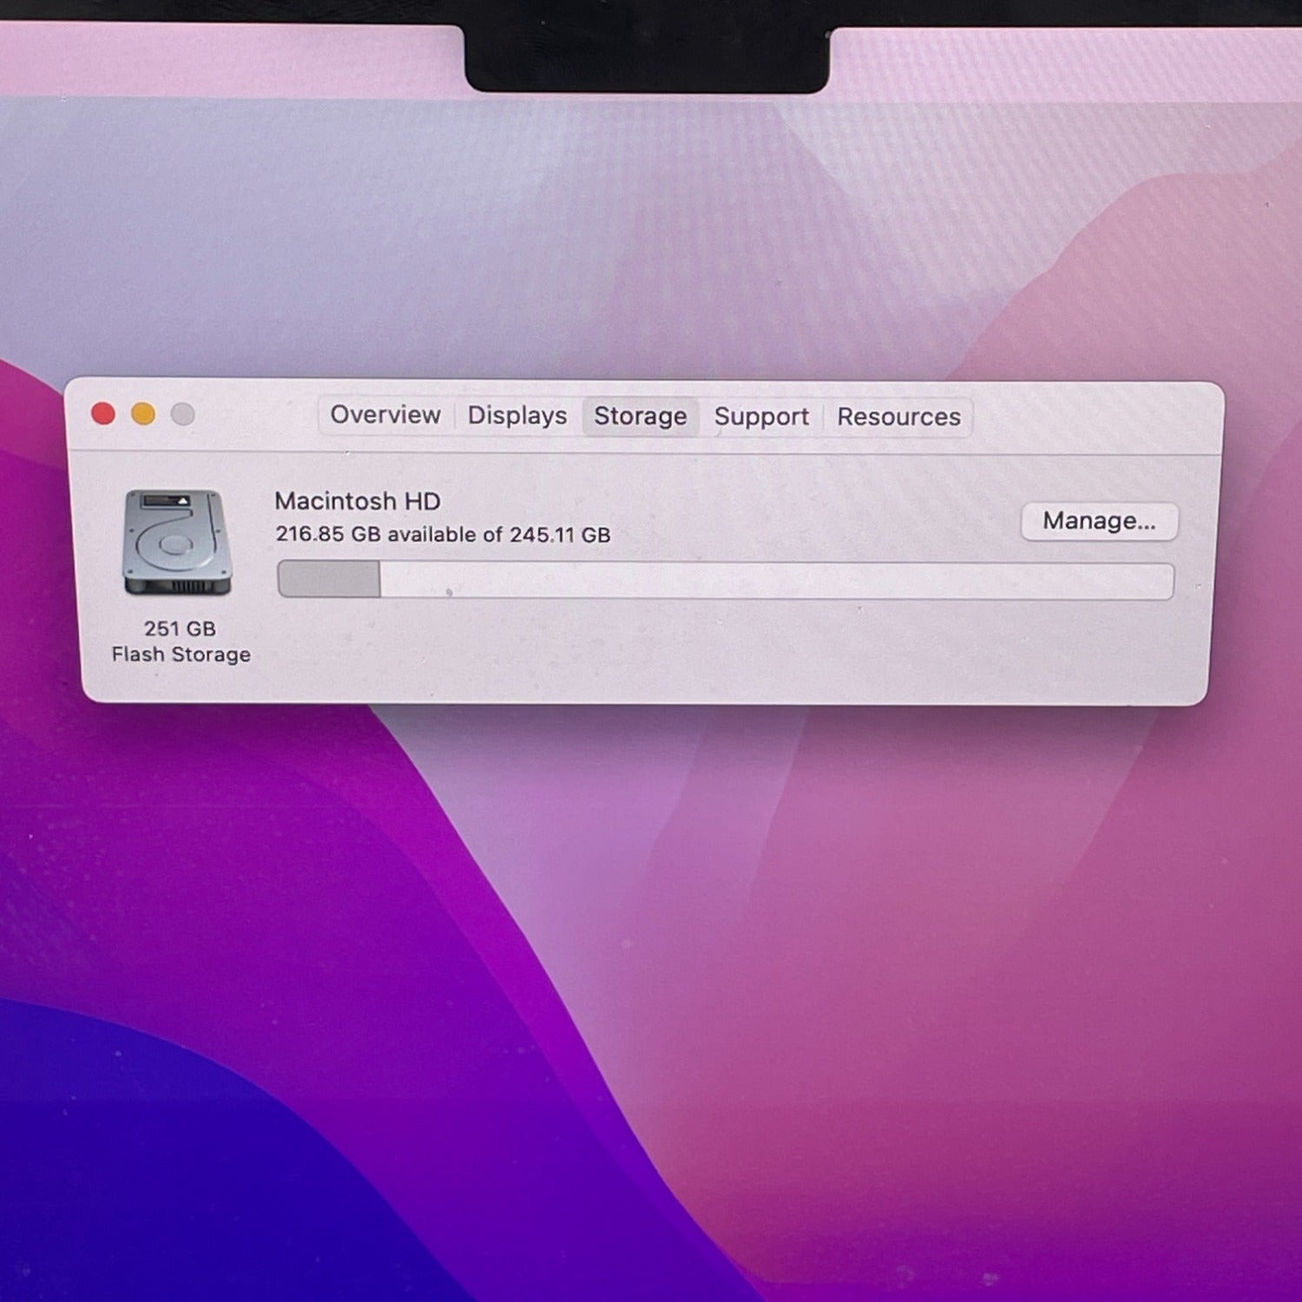Click empty title bar area right of Resources

[1094, 418]
